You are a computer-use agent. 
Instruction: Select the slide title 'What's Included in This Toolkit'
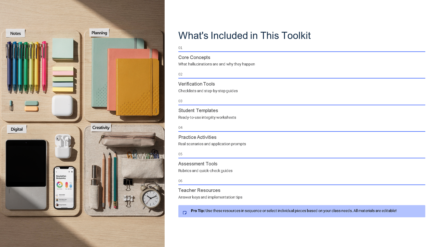pos(244,36)
